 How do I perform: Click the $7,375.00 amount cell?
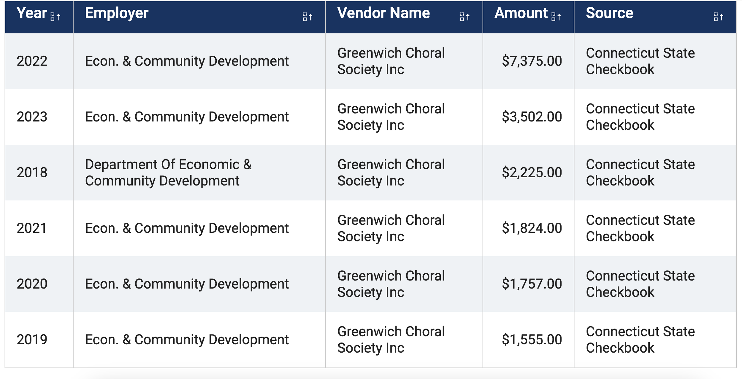tap(532, 61)
